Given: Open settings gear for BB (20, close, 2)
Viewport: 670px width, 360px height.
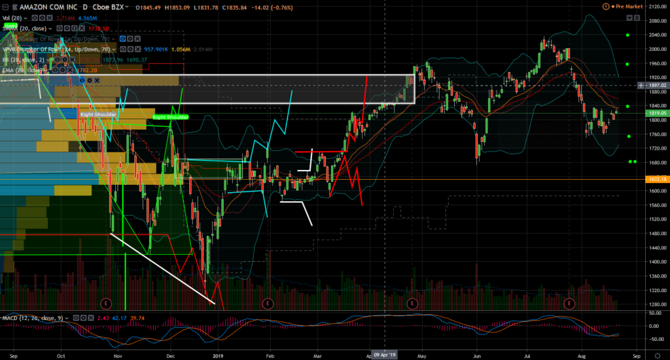Looking at the screenshot, I should (x=63, y=59).
